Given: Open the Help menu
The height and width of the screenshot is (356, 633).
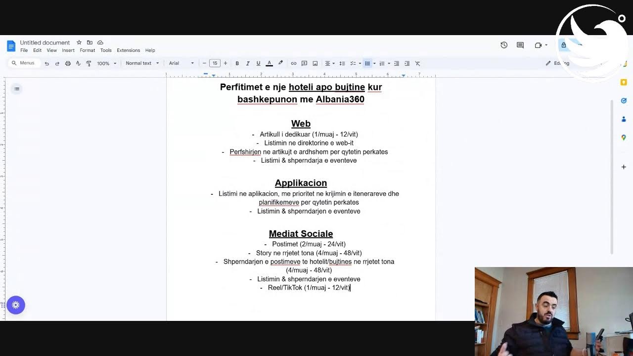Looking at the screenshot, I should point(150,50).
